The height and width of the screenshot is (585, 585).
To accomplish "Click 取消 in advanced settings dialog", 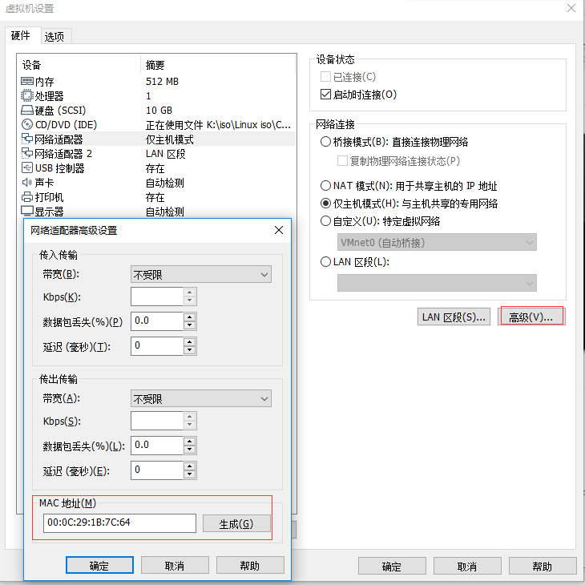I will 175,565.
